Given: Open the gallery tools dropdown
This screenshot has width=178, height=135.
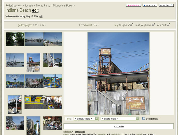Looking at the screenshot, I should pyautogui.click(x=86, y=119).
